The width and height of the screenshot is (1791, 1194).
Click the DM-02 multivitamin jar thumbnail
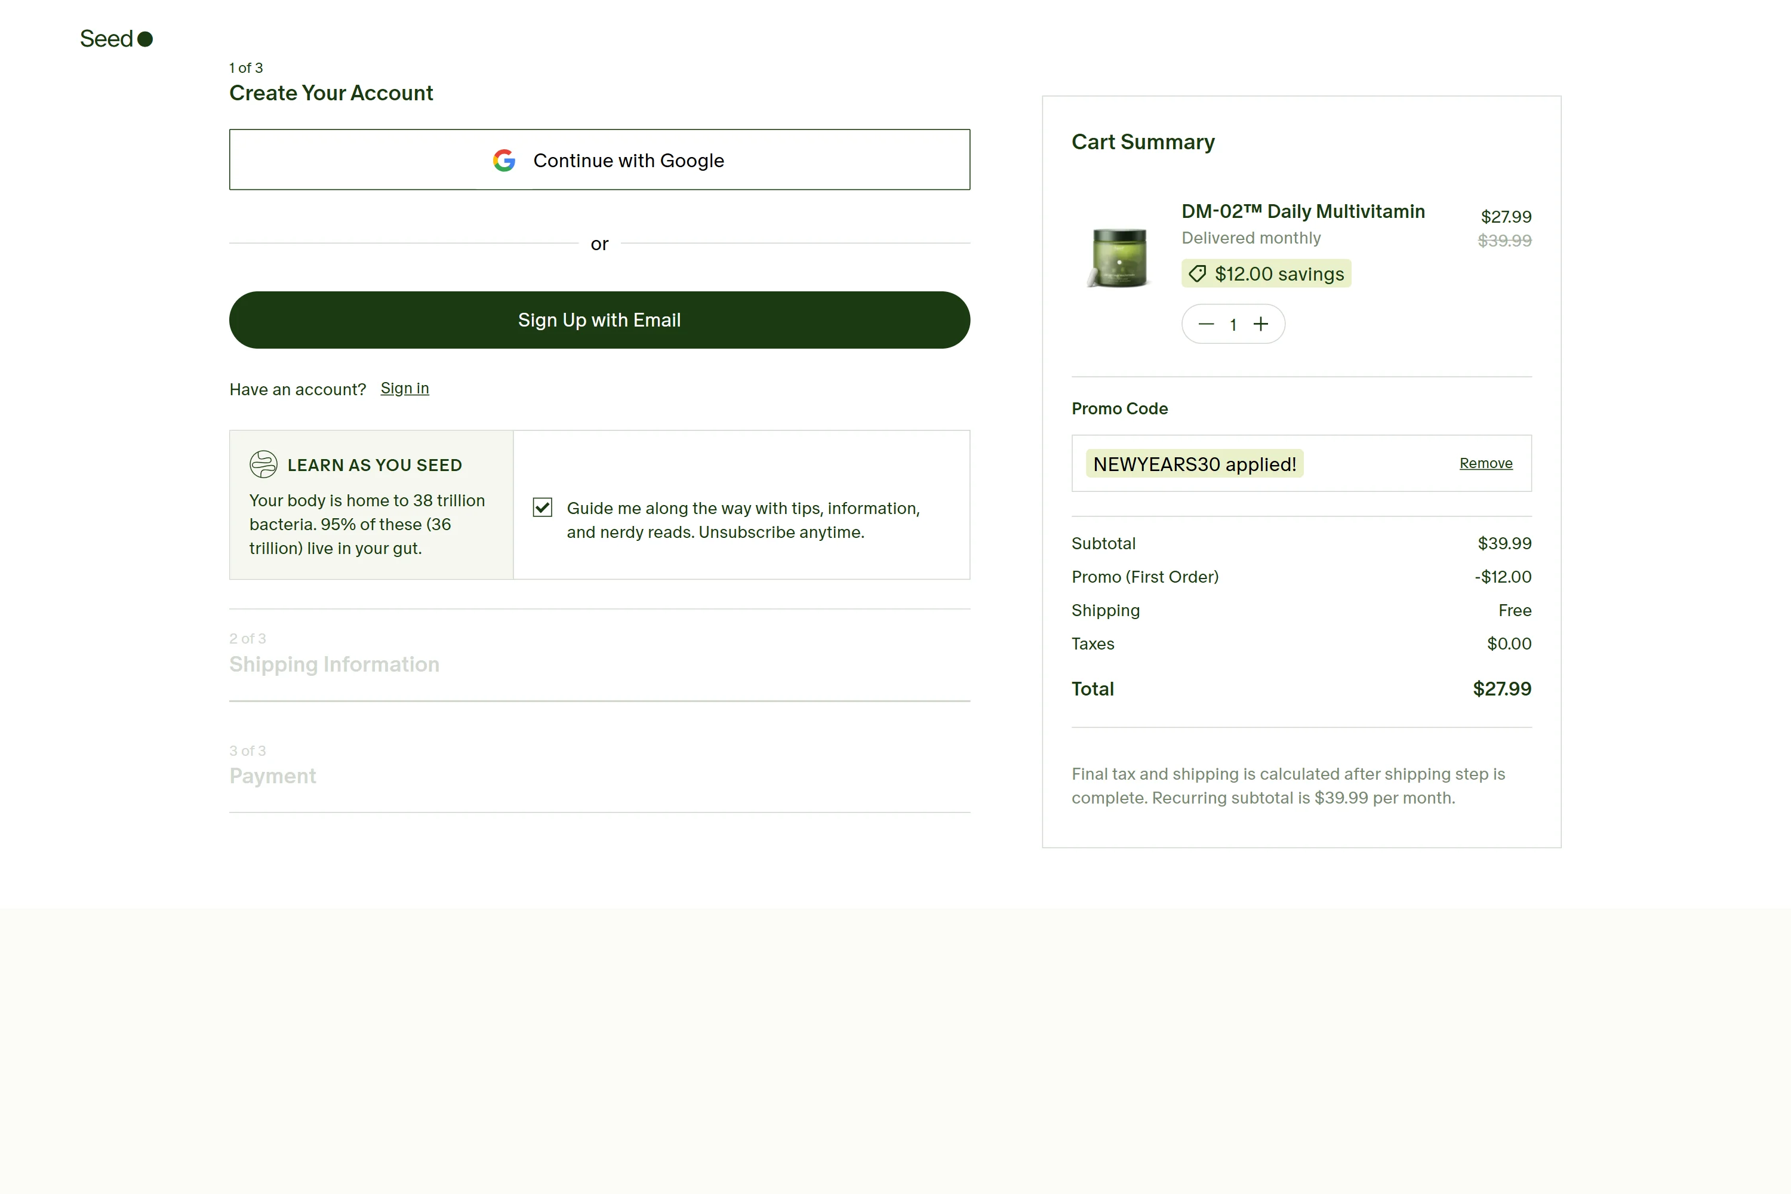[x=1119, y=258]
